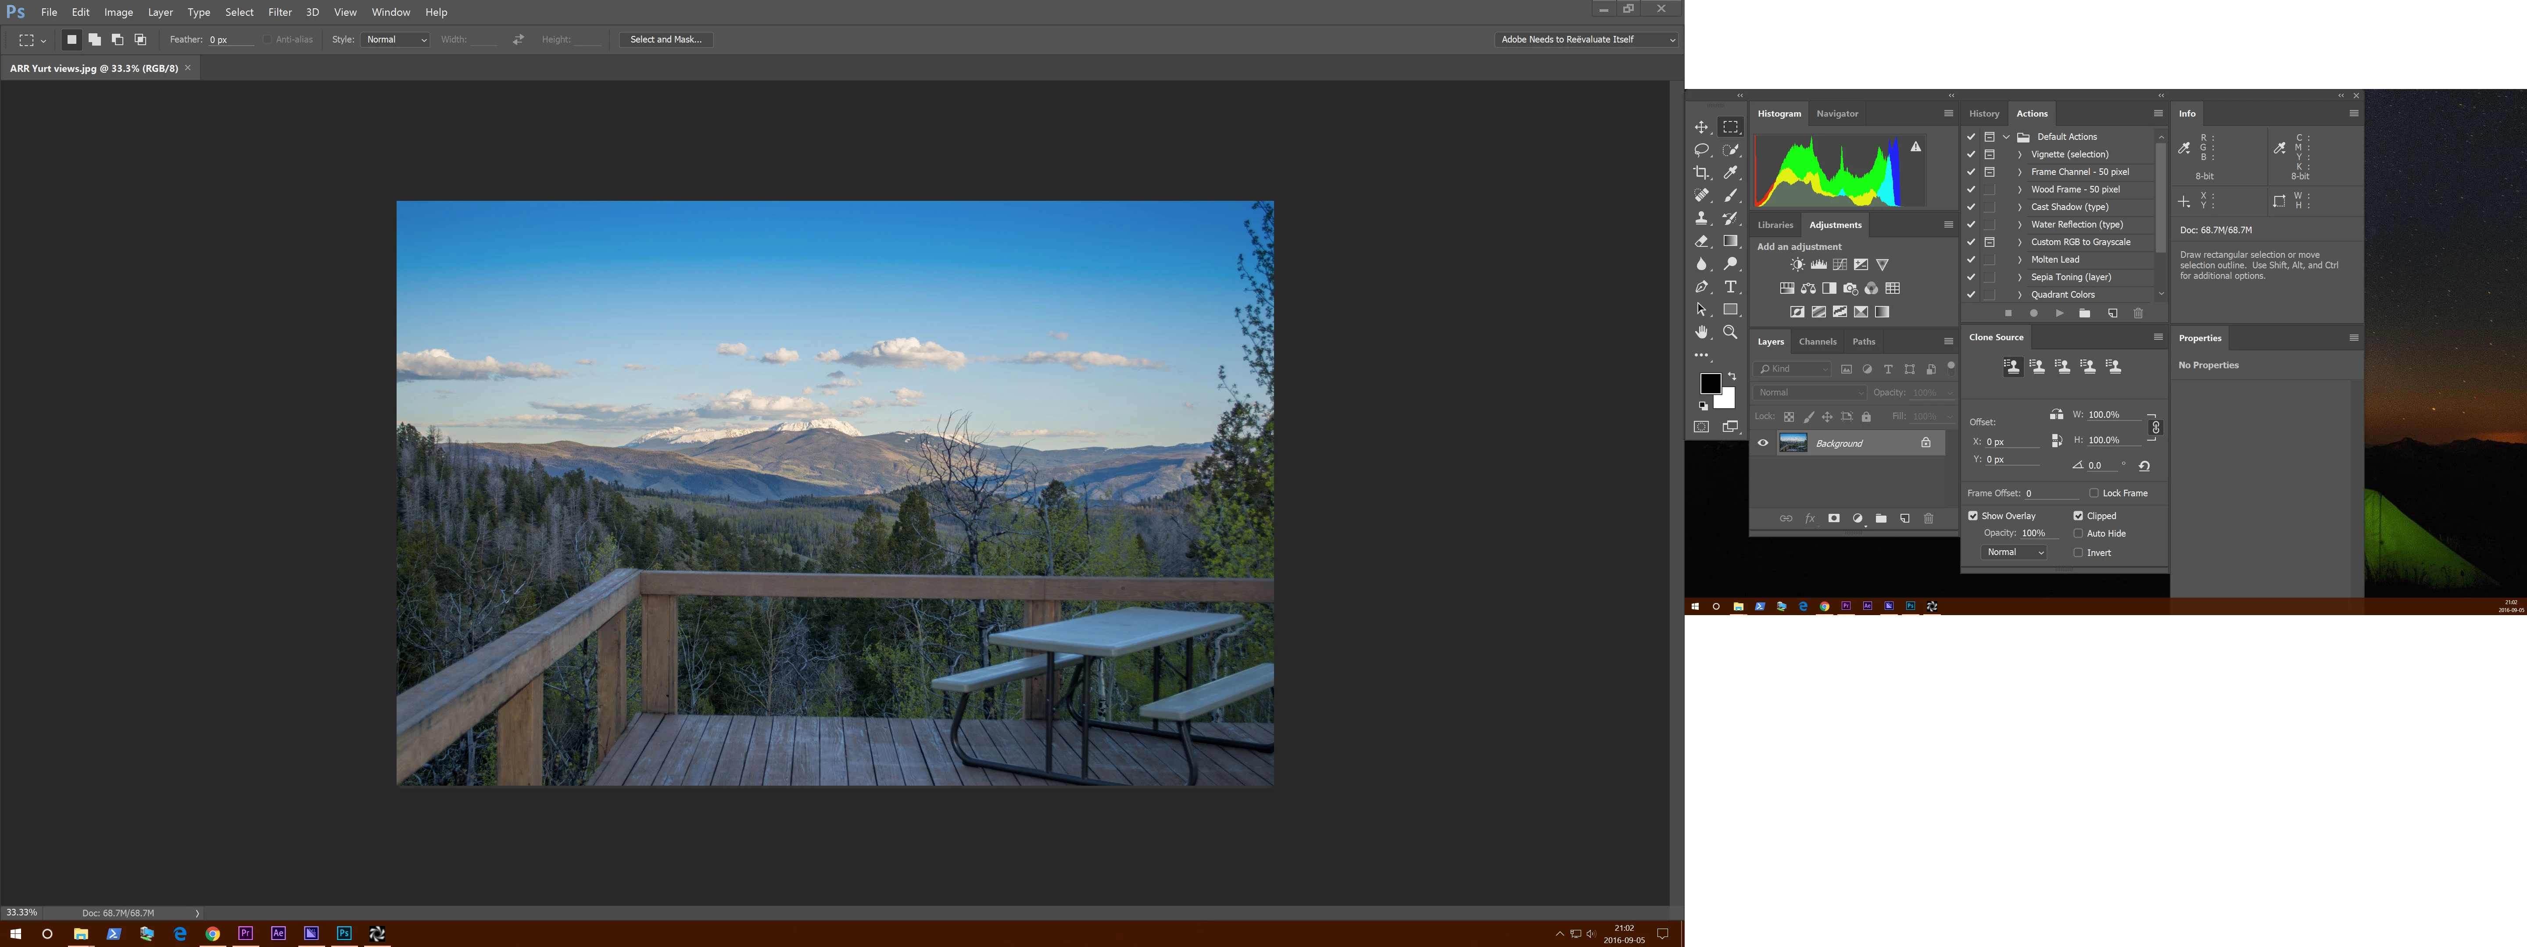The image size is (2527, 947).
Task: Switch to the Channels tab
Action: click(x=1817, y=341)
